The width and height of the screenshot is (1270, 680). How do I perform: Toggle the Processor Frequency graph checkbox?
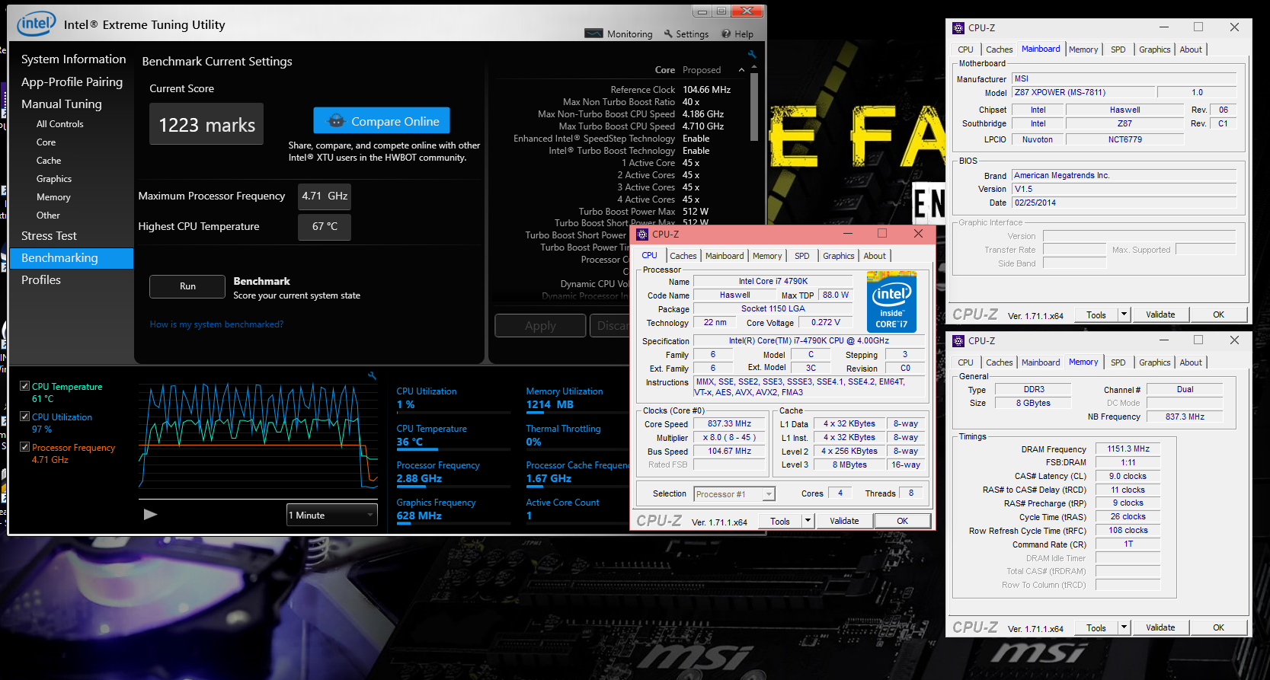[x=25, y=447]
